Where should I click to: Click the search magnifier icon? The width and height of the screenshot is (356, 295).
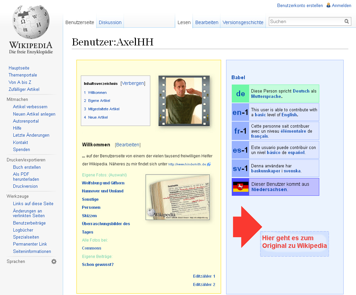click(346, 21)
